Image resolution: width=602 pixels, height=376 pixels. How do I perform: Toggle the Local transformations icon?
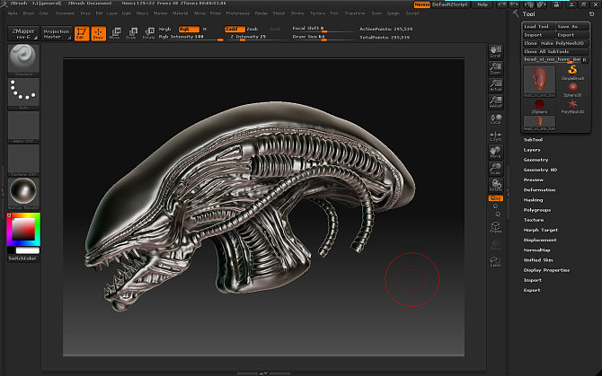click(496, 118)
